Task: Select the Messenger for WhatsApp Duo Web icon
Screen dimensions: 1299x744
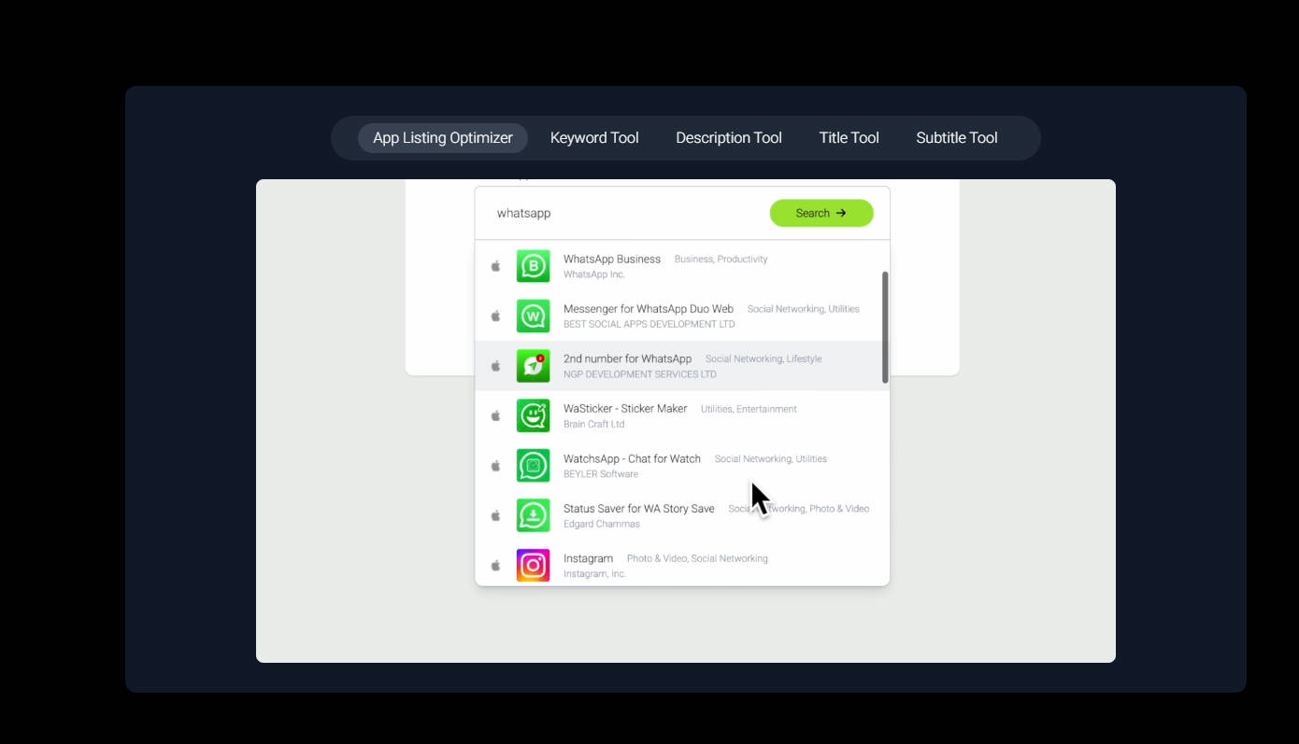Action: [x=534, y=316]
